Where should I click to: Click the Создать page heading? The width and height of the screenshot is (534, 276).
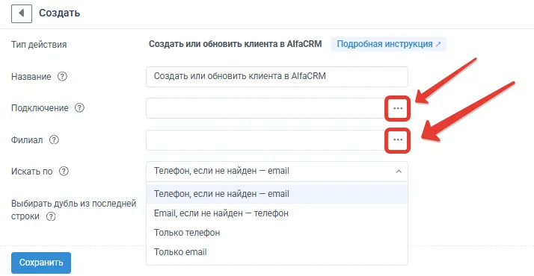(x=60, y=13)
